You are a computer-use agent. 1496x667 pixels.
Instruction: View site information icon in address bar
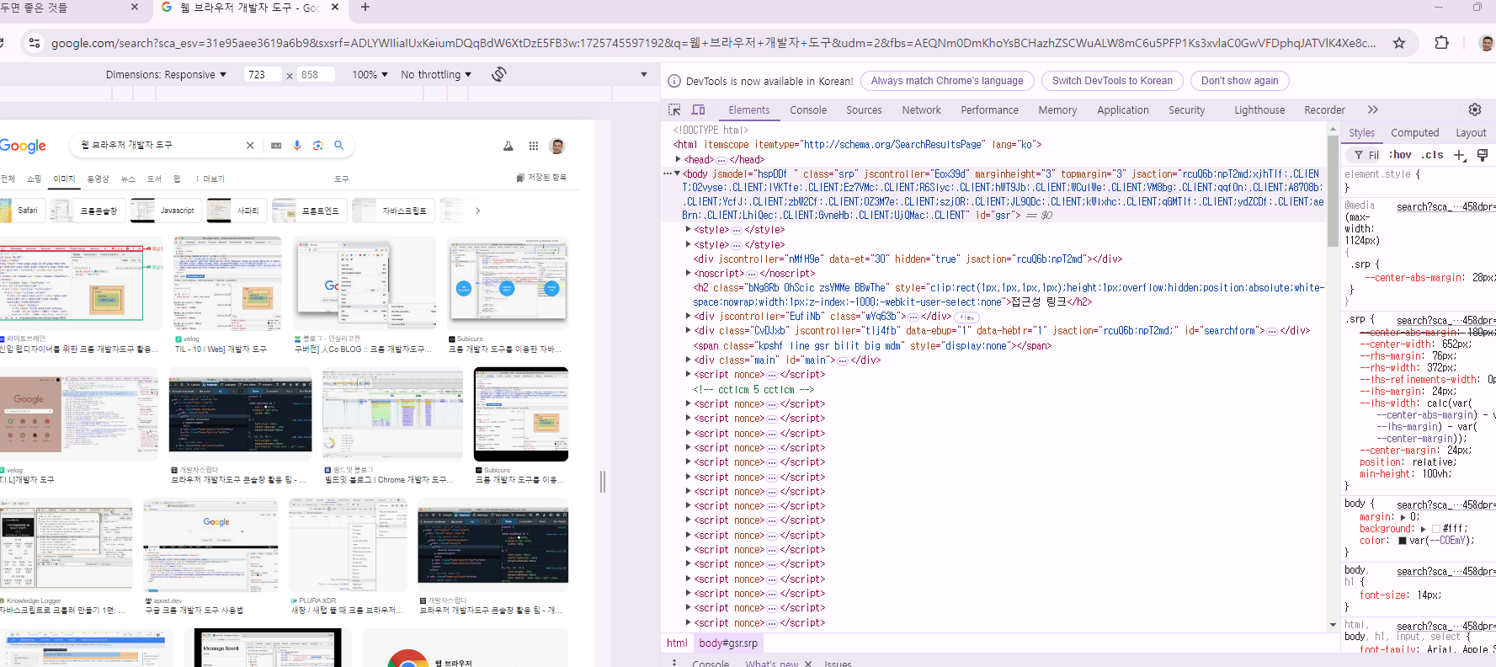(34, 42)
